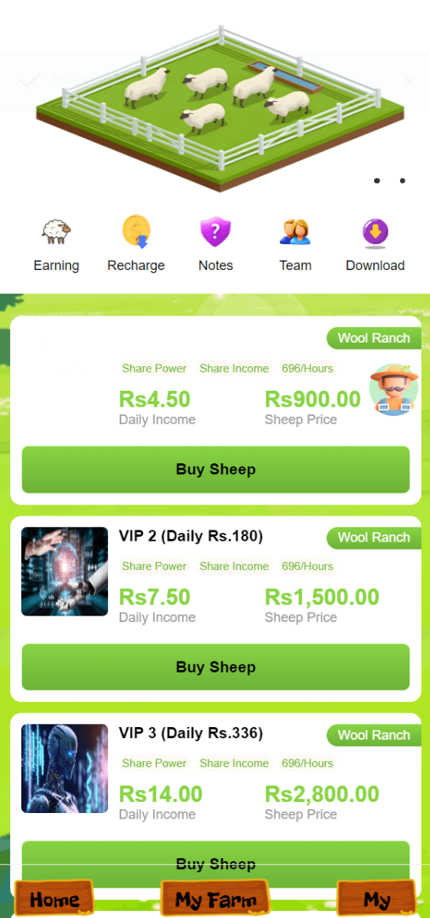The width and height of the screenshot is (430, 918).
Task: Click the faded checkmark icon at top
Action: coord(29,81)
